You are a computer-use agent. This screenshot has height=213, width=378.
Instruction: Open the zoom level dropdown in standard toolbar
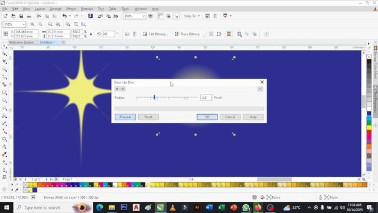point(144,16)
